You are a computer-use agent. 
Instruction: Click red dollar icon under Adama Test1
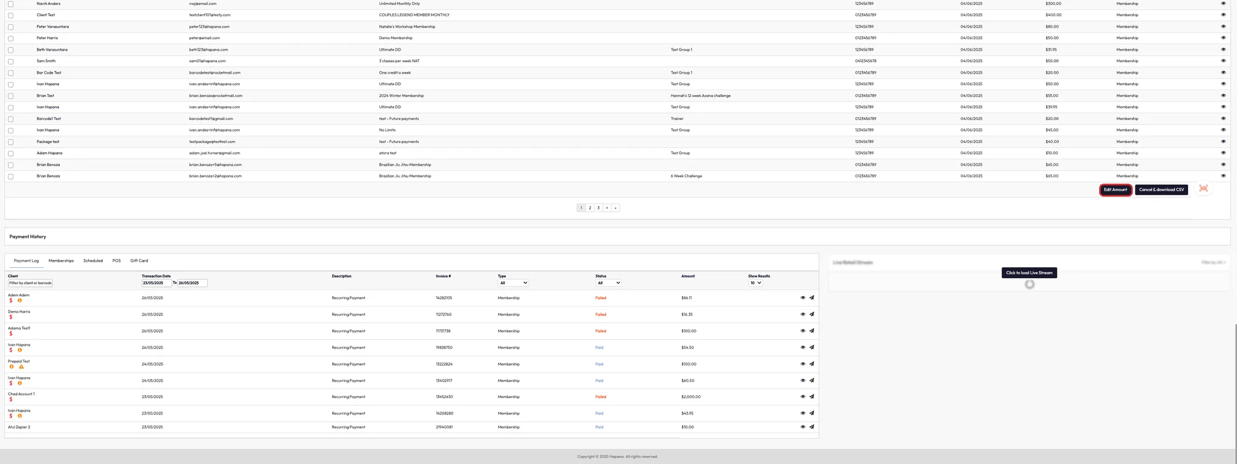(11, 334)
